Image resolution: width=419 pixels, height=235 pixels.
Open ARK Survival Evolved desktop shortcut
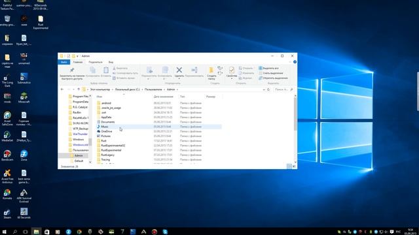pos(24,196)
